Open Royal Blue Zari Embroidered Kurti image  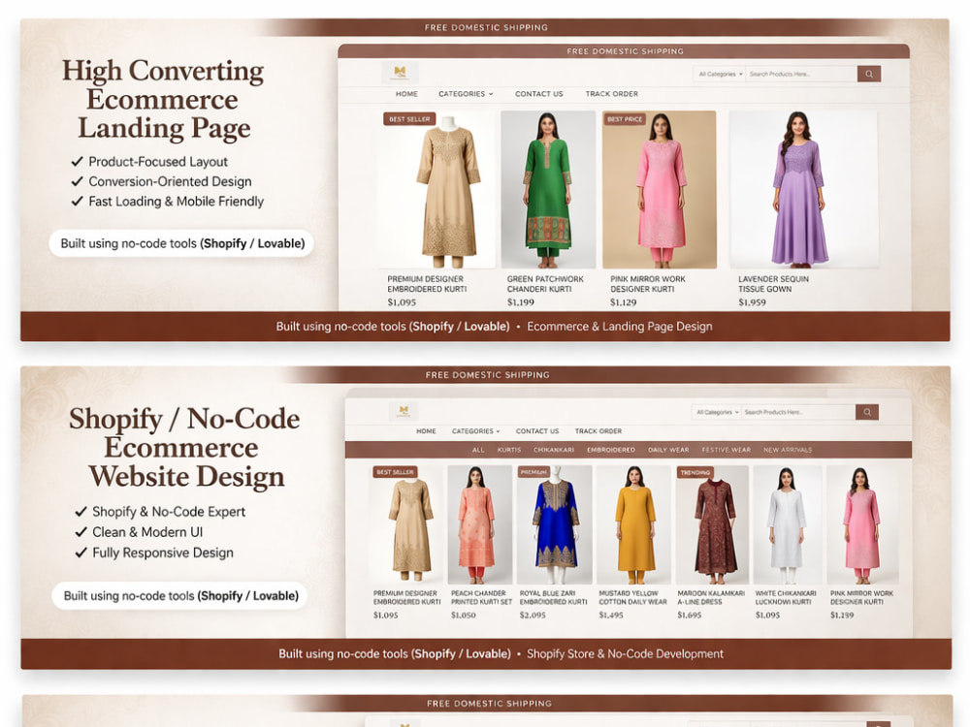[x=554, y=524]
